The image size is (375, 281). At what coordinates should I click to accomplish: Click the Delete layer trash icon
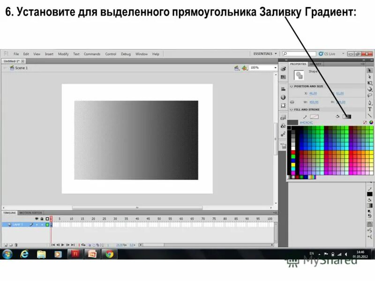[x=16, y=245]
